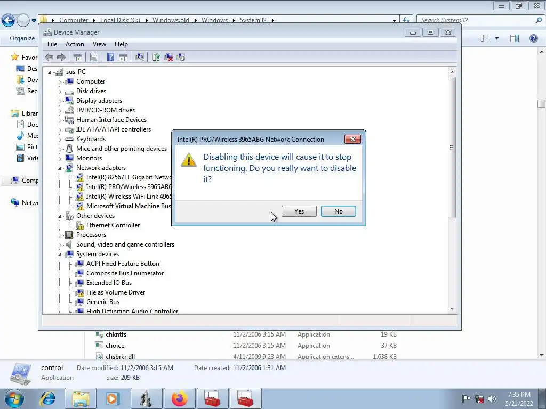Open the View menu in Device Manager
Screen dimensions: 546x409
pos(99,44)
